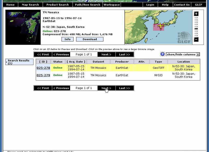Image resolution: width=209 pixels, height=152 pixels.
Task: Open the blue question mark help icon
Action: [162, 54]
